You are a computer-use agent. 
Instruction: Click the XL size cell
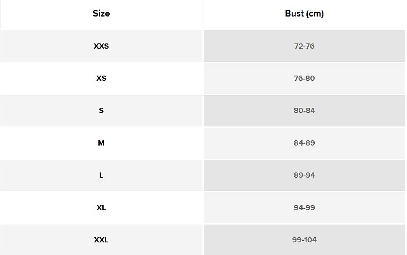coord(101,208)
